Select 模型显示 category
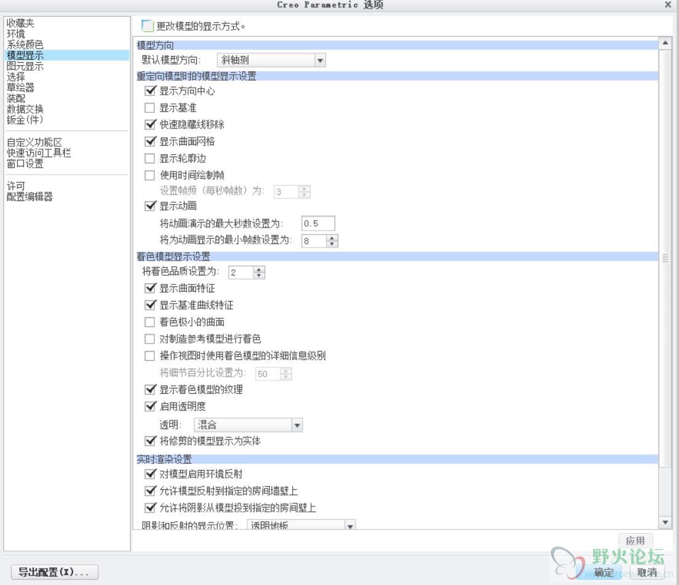 pos(67,55)
